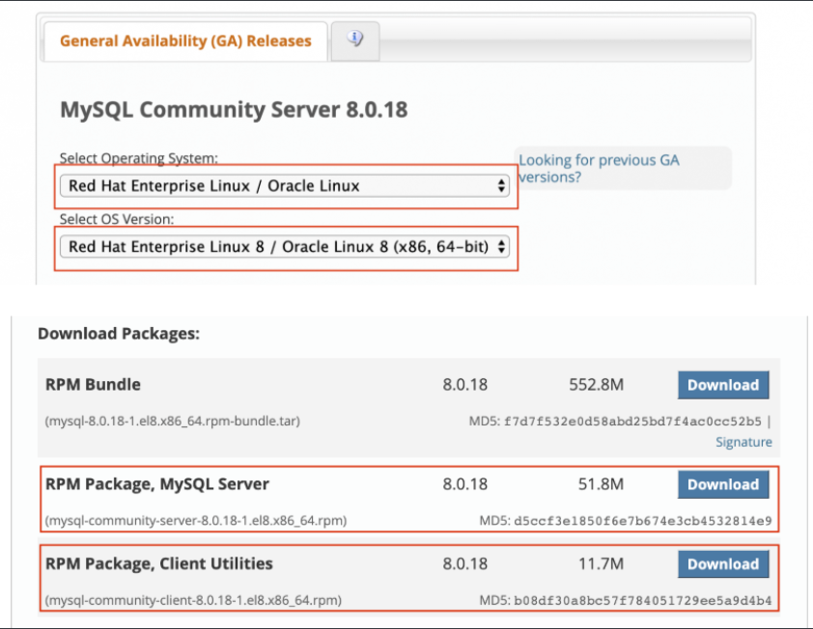Click the Select Operating System label
This screenshot has height=629, width=813.
point(139,158)
